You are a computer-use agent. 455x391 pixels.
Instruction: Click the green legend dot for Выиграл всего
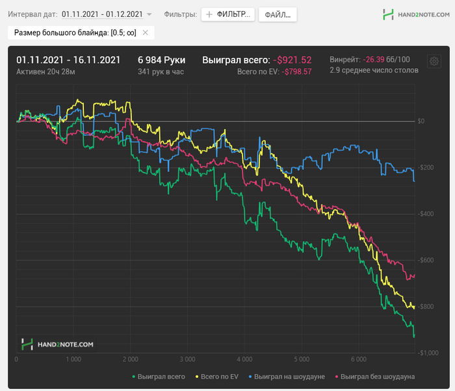[x=133, y=377]
